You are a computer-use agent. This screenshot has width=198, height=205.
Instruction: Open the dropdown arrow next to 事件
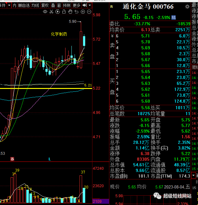(x=9, y=5)
